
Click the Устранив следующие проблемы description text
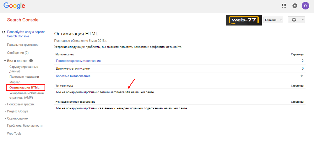coord(118,47)
